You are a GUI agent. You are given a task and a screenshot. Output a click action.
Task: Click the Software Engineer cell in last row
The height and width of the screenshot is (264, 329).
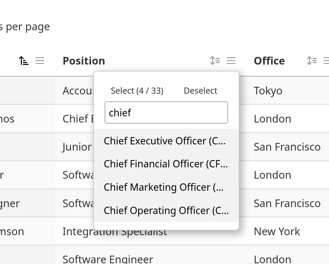tap(108, 259)
